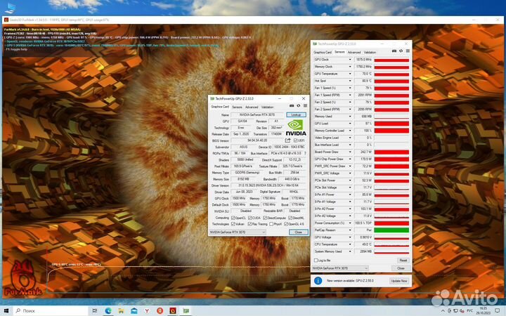
Task: Switch to Sensors tab in Graphics Card window
Action: pos(238,107)
